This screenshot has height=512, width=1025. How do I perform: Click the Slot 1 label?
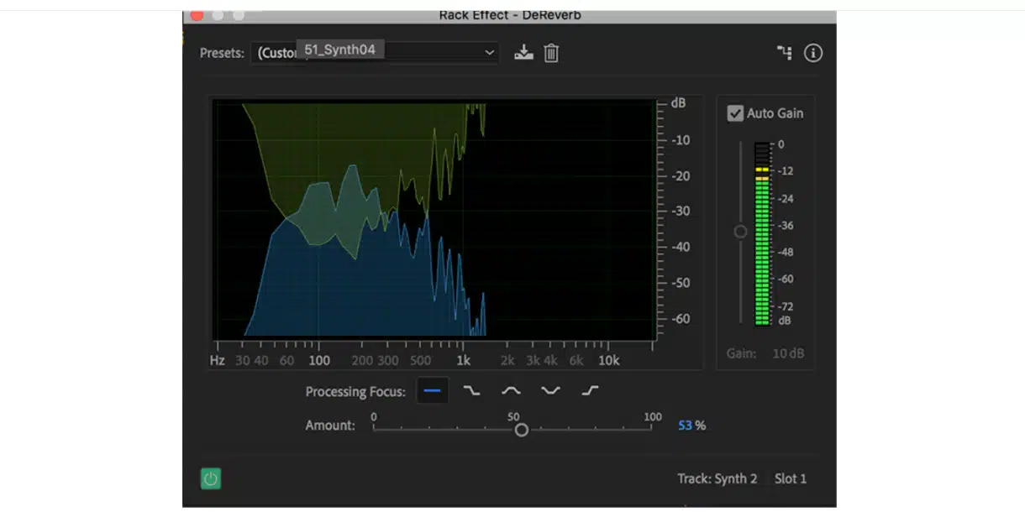click(791, 478)
